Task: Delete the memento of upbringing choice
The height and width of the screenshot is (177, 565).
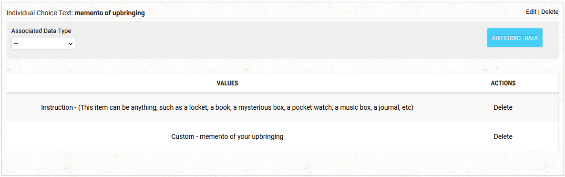Action: [550, 12]
